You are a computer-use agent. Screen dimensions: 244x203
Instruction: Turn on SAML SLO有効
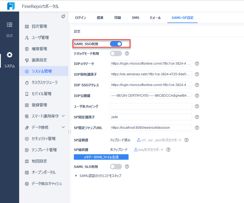tap(115, 167)
